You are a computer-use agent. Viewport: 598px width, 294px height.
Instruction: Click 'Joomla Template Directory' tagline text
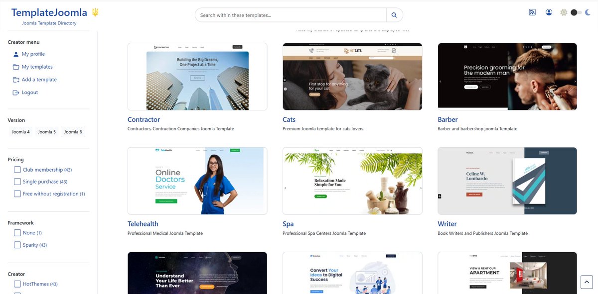pyautogui.click(x=49, y=23)
